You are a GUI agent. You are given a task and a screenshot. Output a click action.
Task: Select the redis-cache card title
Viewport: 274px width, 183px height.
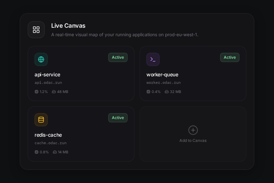[48, 135]
